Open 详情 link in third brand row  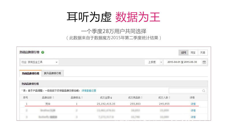(193, 117)
